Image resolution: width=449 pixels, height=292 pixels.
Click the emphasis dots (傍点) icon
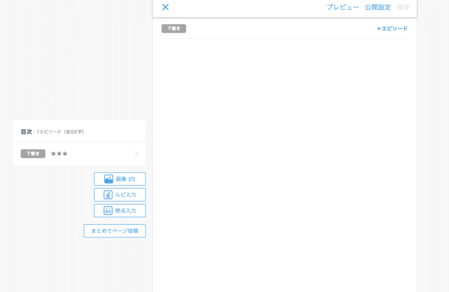(108, 210)
